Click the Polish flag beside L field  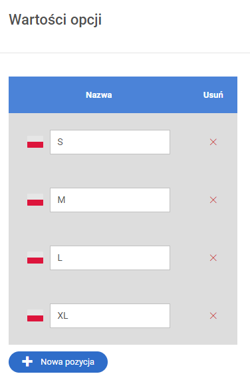point(35,258)
